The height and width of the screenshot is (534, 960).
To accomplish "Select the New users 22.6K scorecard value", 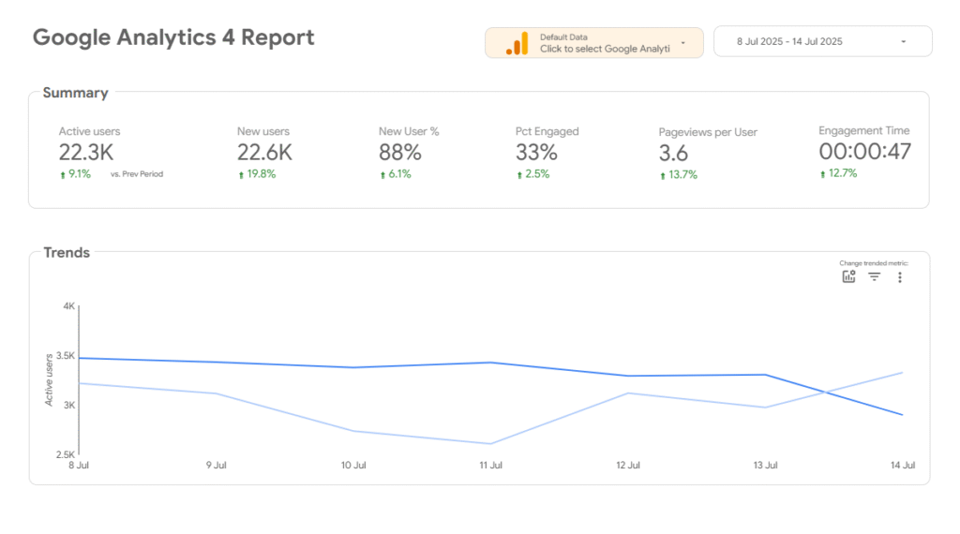I will (x=264, y=153).
